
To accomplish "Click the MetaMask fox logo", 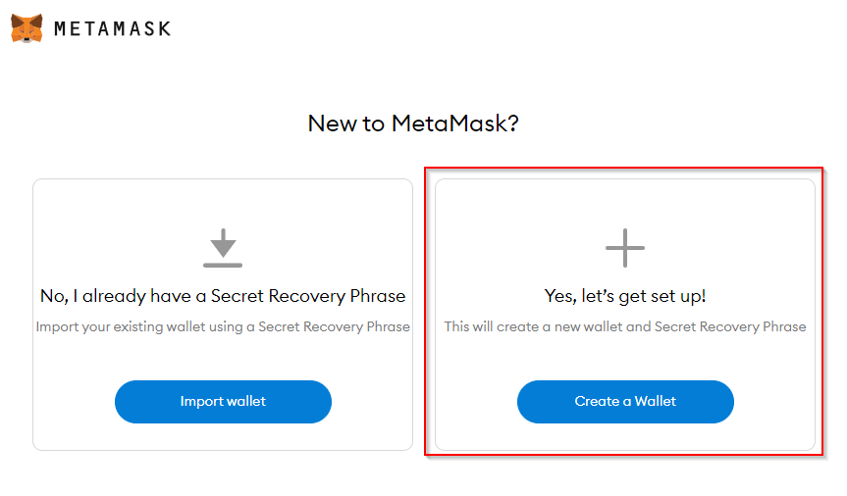I will click(x=26, y=28).
